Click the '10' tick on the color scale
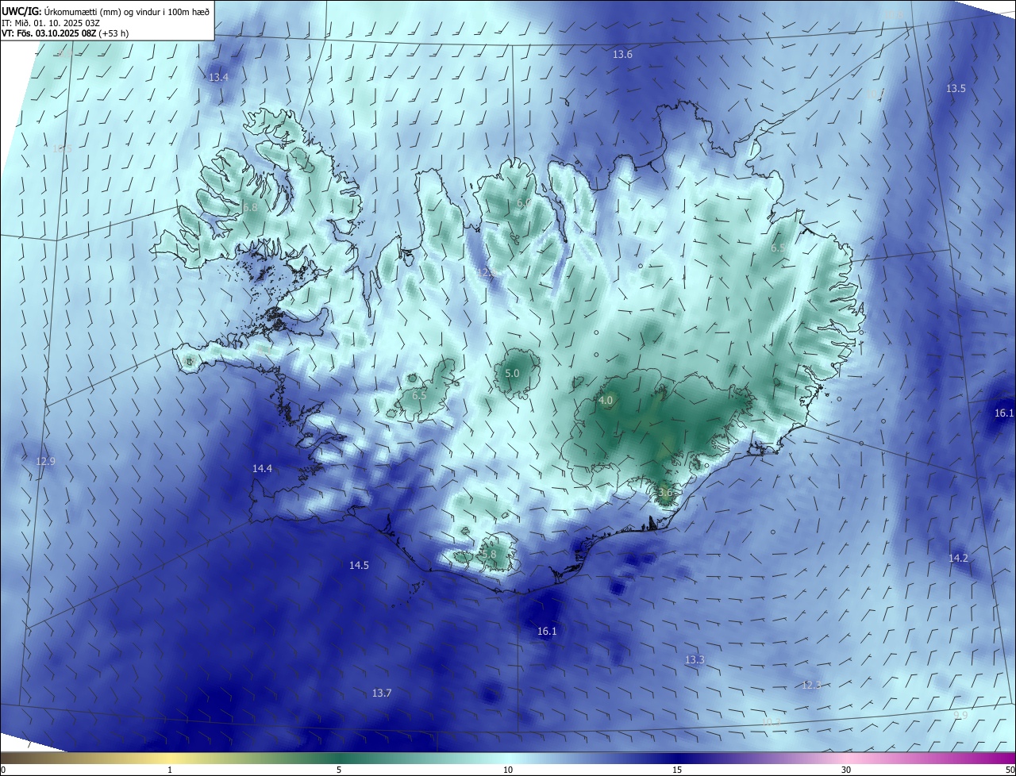Viewport: 1016px width, 776px height. click(508, 770)
